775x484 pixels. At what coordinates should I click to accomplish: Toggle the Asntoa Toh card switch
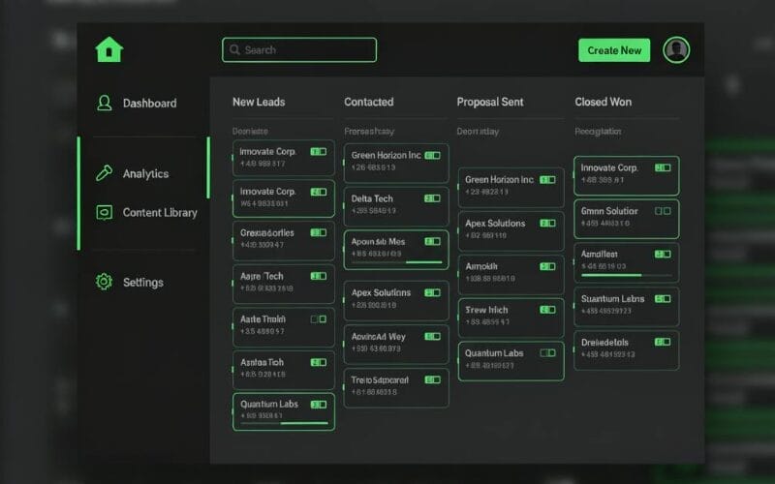click(x=319, y=362)
